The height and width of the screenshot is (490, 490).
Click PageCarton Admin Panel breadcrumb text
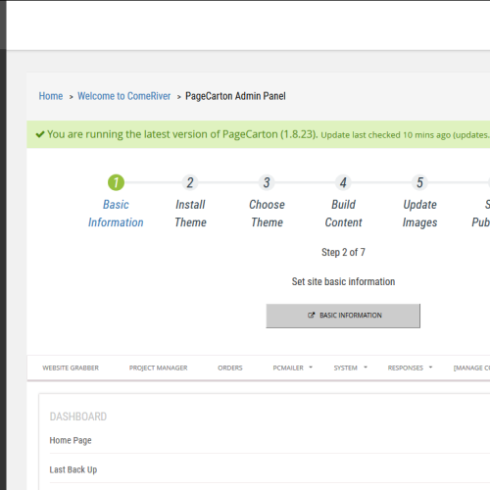click(235, 96)
